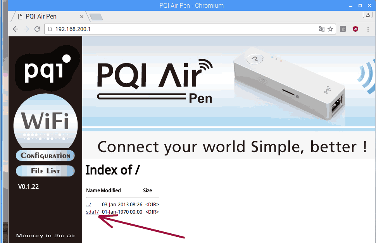Click the user profile icon at top right

click(x=367, y=15)
